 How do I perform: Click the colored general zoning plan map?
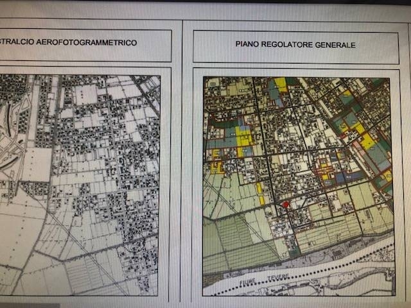tap(299, 186)
